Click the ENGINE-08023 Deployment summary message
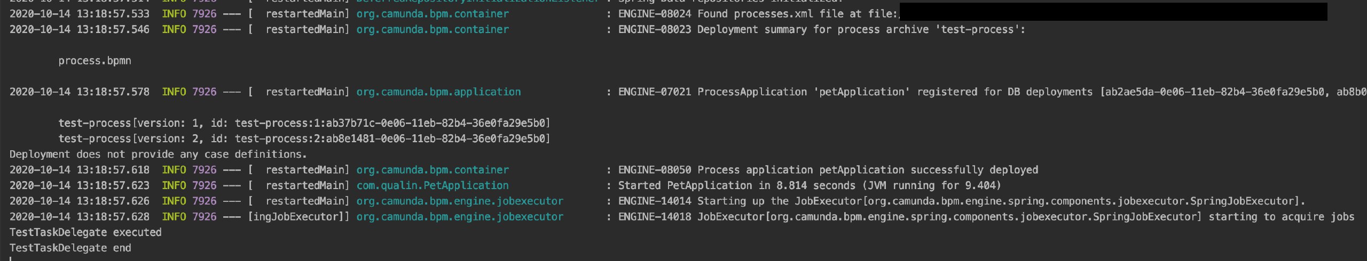Image resolution: width=1367 pixels, height=261 pixels. [822, 29]
